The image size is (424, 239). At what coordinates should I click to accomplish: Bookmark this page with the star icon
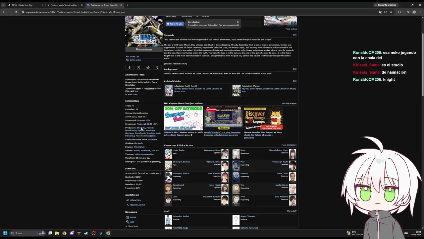[391, 12]
